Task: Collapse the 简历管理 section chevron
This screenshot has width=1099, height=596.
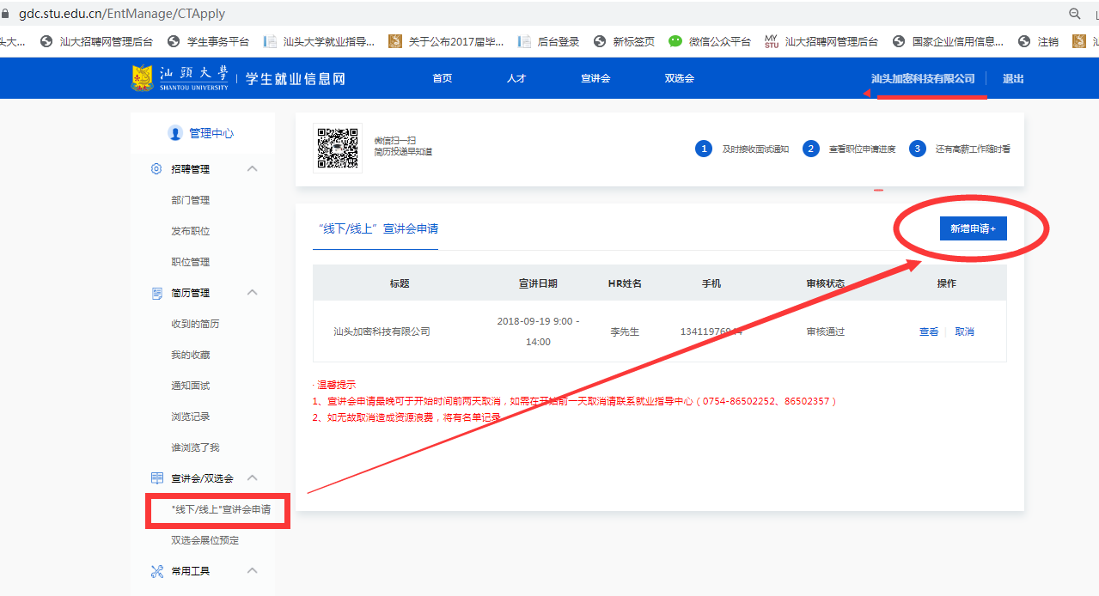Action: coord(253,293)
